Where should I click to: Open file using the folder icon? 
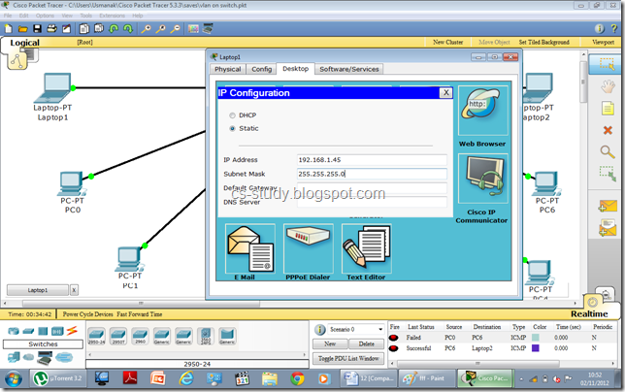pyautogui.click(x=22, y=29)
